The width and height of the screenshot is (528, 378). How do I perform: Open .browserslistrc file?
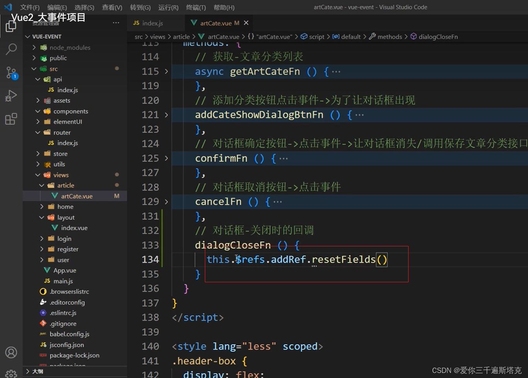(75, 292)
